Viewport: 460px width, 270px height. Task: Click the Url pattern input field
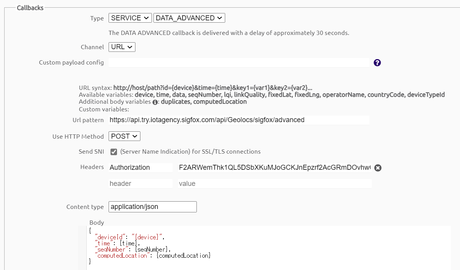point(239,120)
